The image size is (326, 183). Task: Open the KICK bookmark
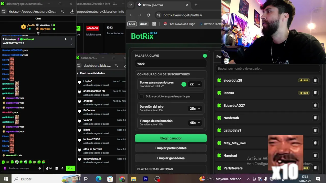132,24
